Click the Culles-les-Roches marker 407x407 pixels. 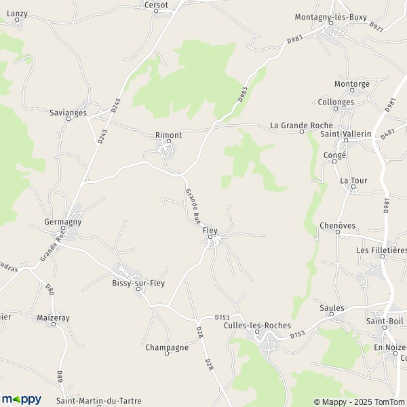pyautogui.click(x=257, y=332)
